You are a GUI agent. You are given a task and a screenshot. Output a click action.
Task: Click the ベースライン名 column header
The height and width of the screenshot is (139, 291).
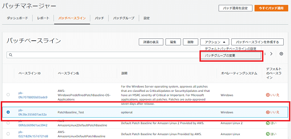click(68, 73)
